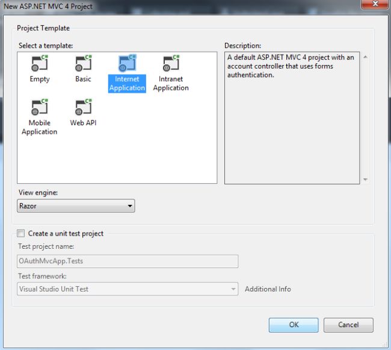The width and height of the screenshot is (391, 350).
Task: Select the Internet Application template icon
Action: [127, 63]
